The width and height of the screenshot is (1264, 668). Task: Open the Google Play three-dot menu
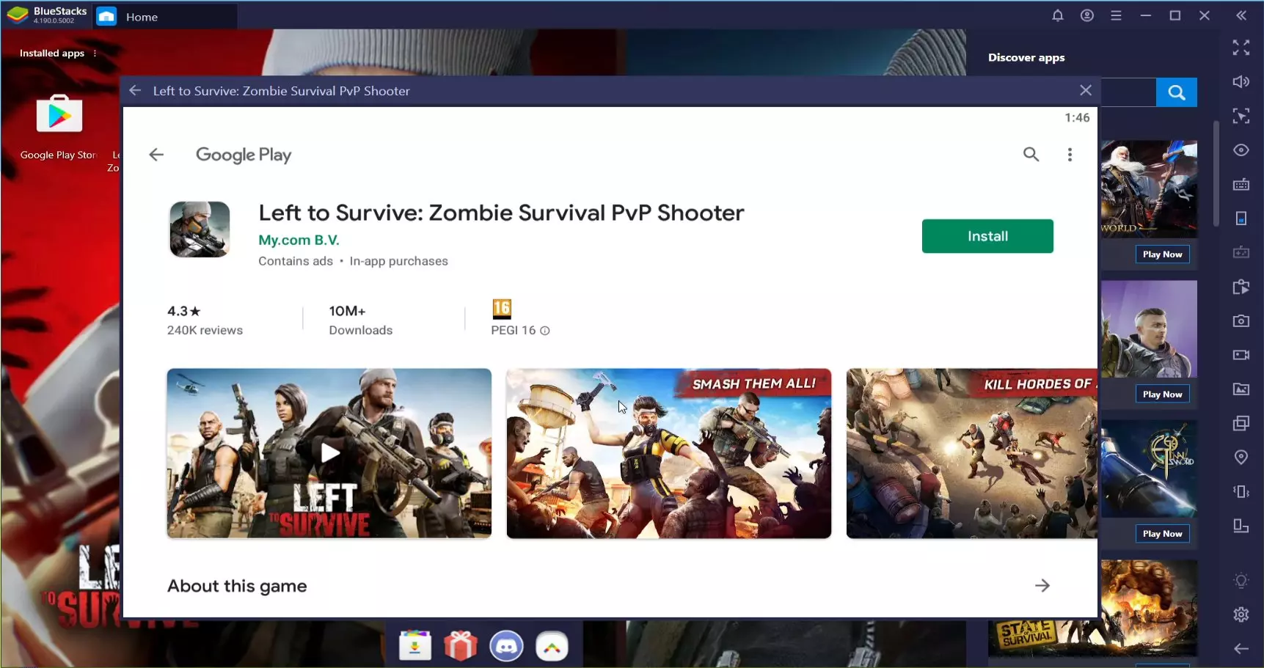[x=1070, y=154]
